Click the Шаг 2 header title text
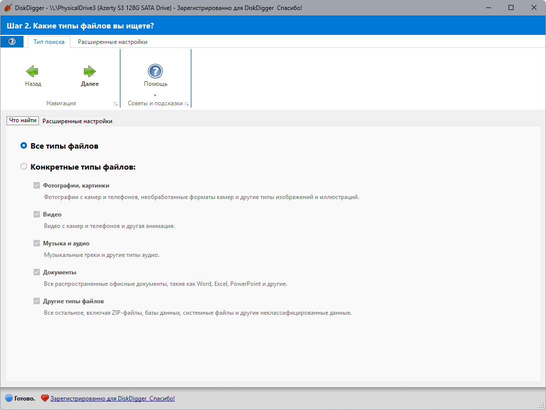The image size is (546, 410). pos(80,26)
